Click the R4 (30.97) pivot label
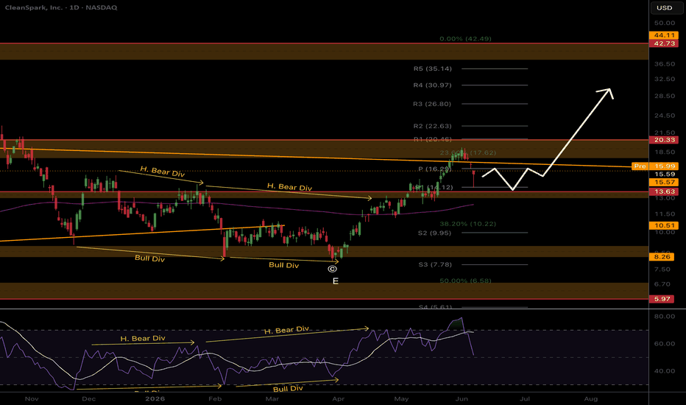 (x=432, y=85)
